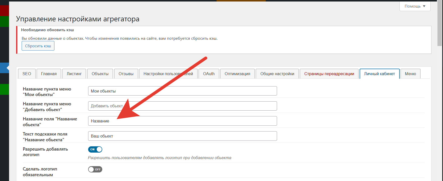Screen dimensions: 443x181
Task: Open the Главная tab
Action: (x=49, y=74)
